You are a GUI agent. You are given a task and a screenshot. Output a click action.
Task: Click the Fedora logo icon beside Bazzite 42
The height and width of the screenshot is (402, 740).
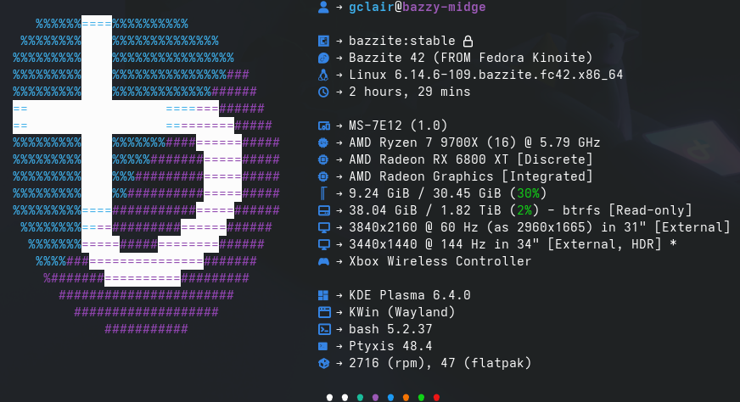click(x=323, y=58)
